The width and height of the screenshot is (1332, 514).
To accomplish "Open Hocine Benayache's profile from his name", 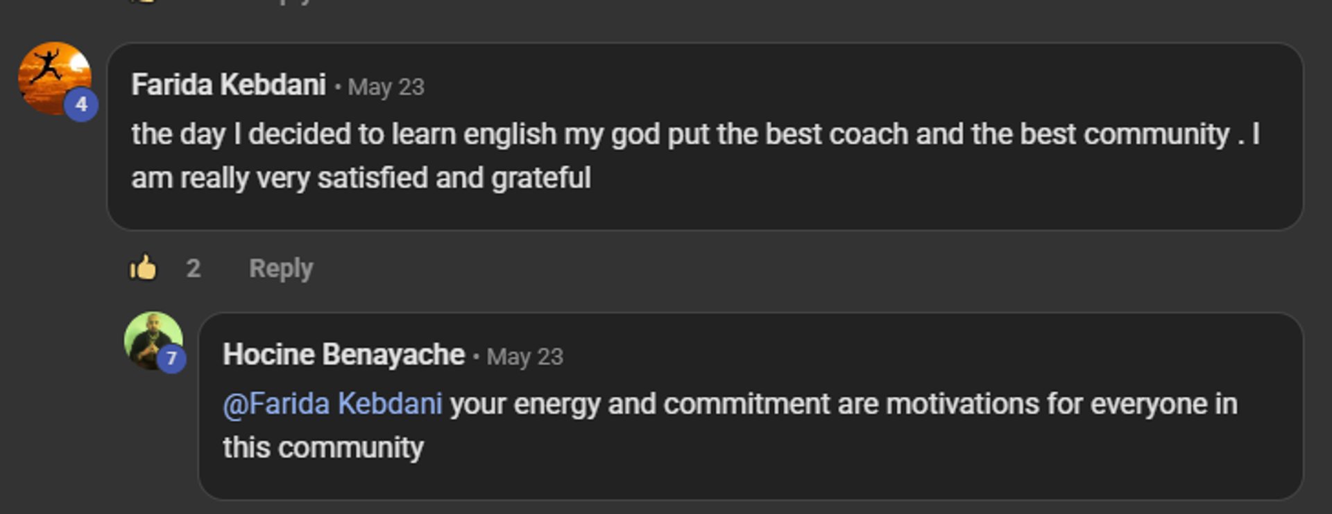I will pos(343,355).
